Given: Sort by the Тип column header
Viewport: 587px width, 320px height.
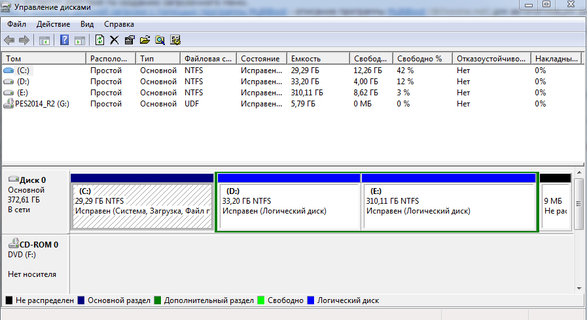Looking at the screenshot, I should [x=158, y=59].
